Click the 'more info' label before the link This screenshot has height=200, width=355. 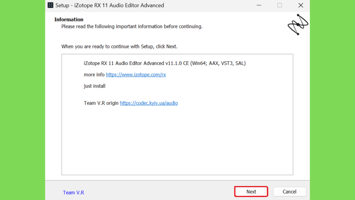click(94, 75)
